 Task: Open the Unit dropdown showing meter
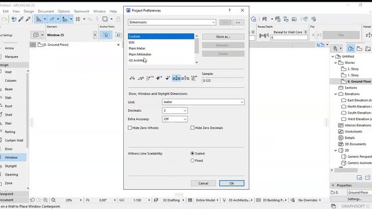(x=203, y=102)
